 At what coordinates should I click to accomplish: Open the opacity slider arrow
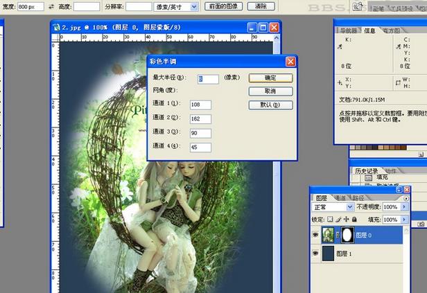[x=404, y=207]
